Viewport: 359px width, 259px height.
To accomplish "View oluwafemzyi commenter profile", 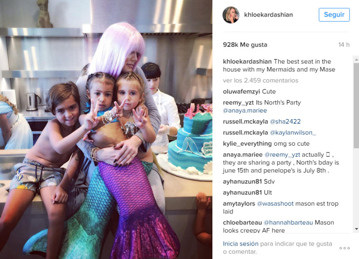I will click(x=241, y=92).
